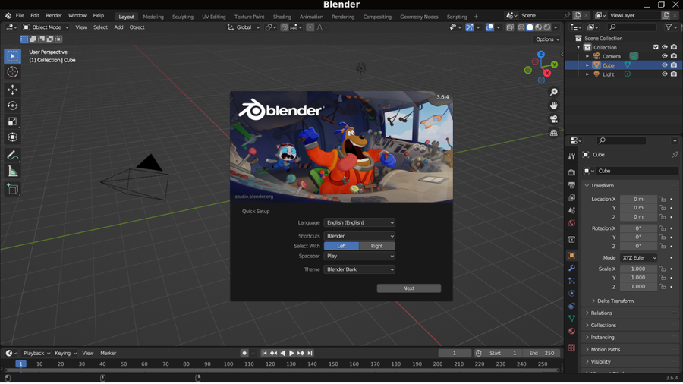Image resolution: width=683 pixels, height=384 pixels.
Task: Open the Object Data properties tab
Action: click(x=572, y=319)
